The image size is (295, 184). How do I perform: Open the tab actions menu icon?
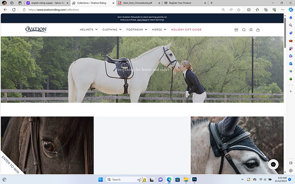[20, 3]
